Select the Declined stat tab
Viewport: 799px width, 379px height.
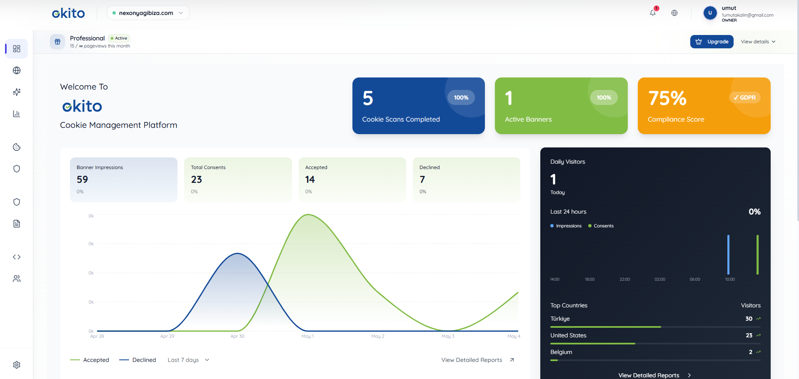(x=467, y=180)
